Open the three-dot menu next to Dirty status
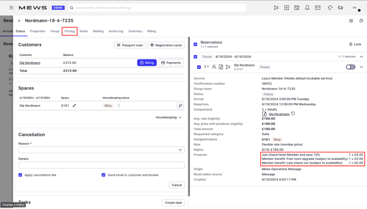Viewport: 367px width, 209px height. pyautogui.click(x=119, y=106)
